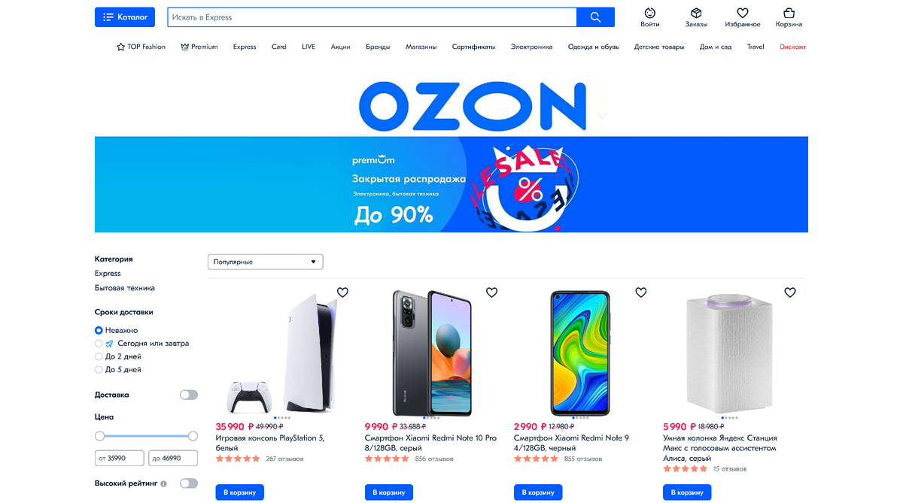Screen dimensions: 903x503
Task: Click the right handle of price slider
Action: (193, 436)
